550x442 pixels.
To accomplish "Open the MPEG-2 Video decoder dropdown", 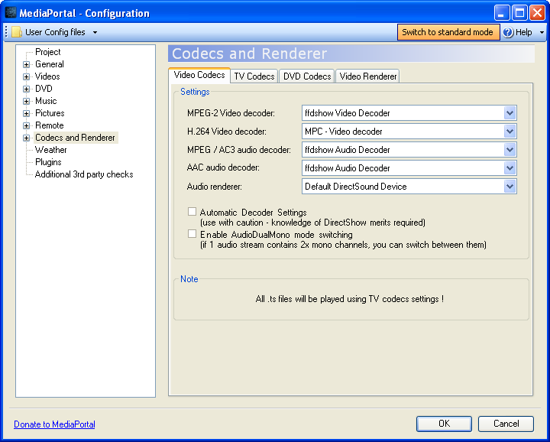I will pos(510,113).
